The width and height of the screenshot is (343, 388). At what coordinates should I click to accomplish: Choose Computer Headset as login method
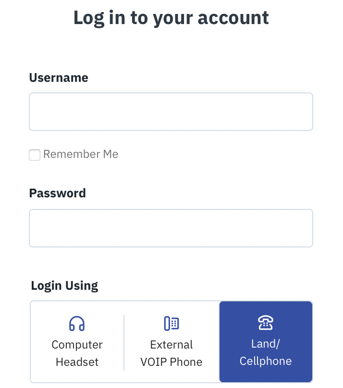pos(77,342)
